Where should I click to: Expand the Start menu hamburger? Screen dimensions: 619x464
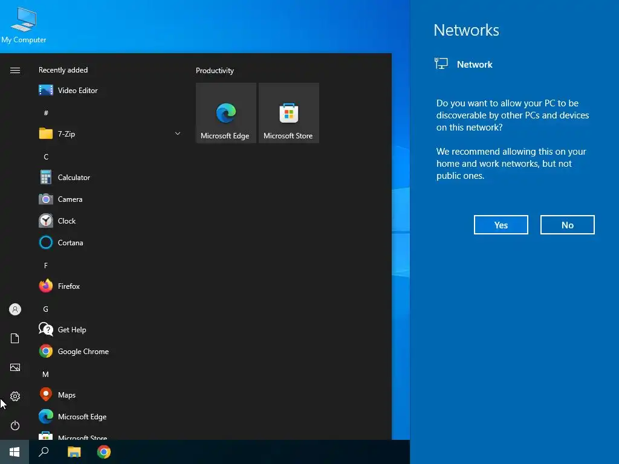(15, 70)
